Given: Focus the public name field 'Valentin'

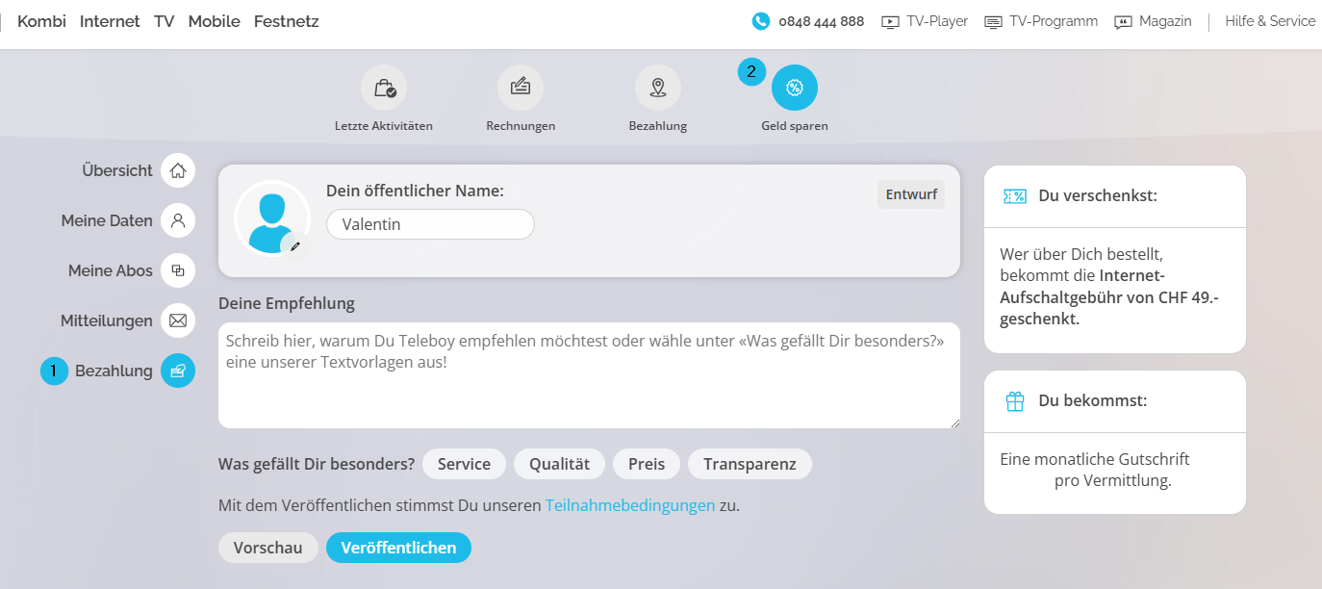Looking at the screenshot, I should [x=430, y=224].
